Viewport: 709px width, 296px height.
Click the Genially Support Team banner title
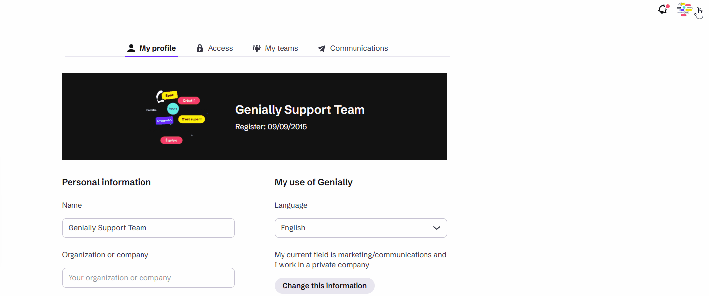click(300, 110)
